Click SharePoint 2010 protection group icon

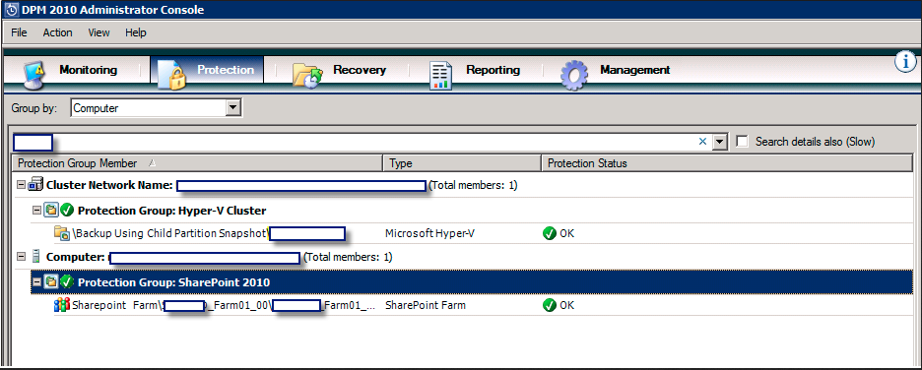(x=51, y=281)
